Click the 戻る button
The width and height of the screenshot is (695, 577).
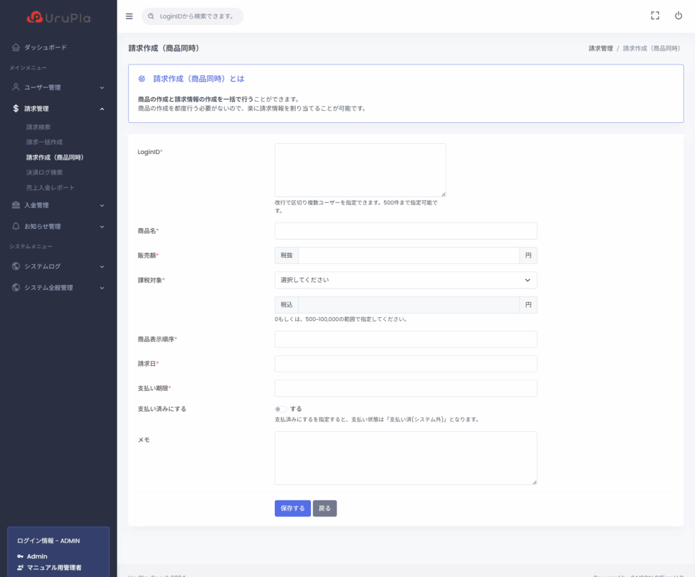(324, 508)
